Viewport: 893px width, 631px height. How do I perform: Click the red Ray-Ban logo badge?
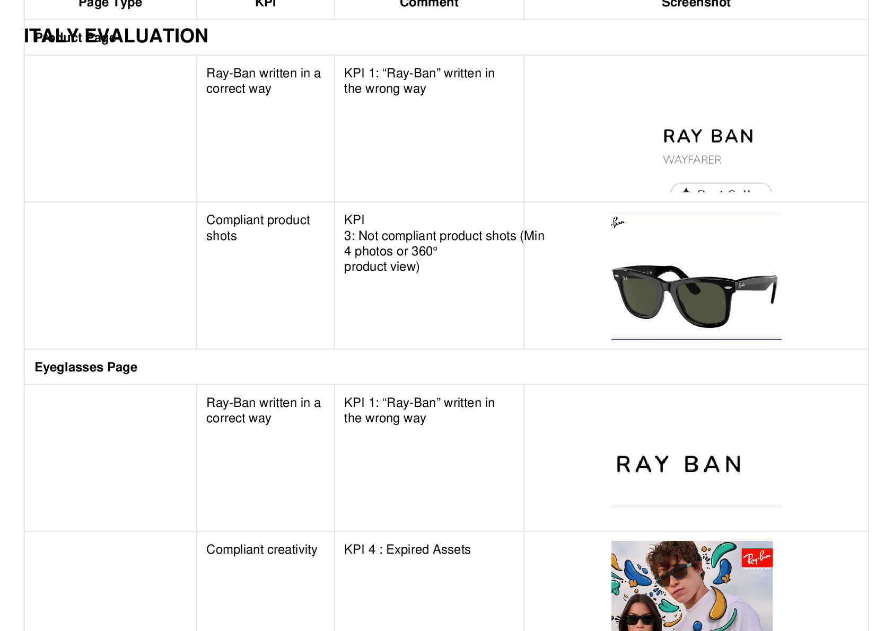coord(757,558)
